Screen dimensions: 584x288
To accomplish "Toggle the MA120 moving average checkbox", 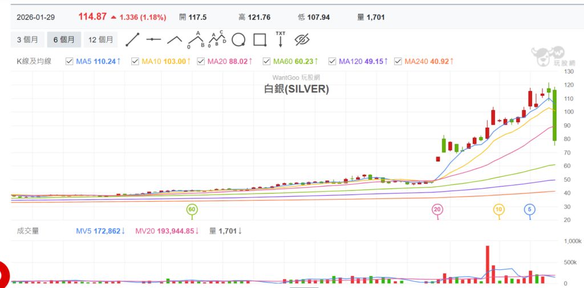I will point(332,61).
